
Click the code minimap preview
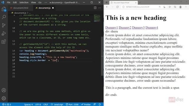[97, 18]
